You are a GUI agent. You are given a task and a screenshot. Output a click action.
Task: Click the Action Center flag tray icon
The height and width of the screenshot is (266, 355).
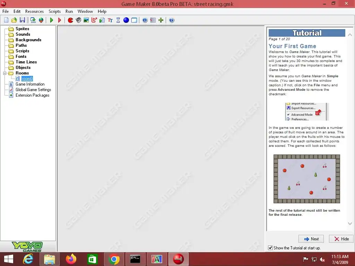pyautogui.click(x=305, y=259)
